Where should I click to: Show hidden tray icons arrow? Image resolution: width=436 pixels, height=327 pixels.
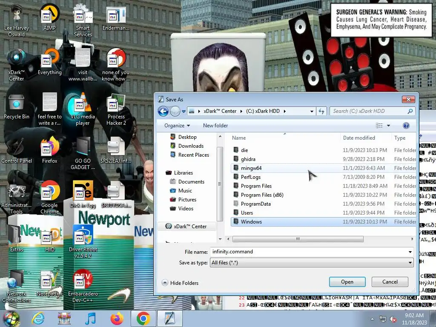tap(372, 319)
